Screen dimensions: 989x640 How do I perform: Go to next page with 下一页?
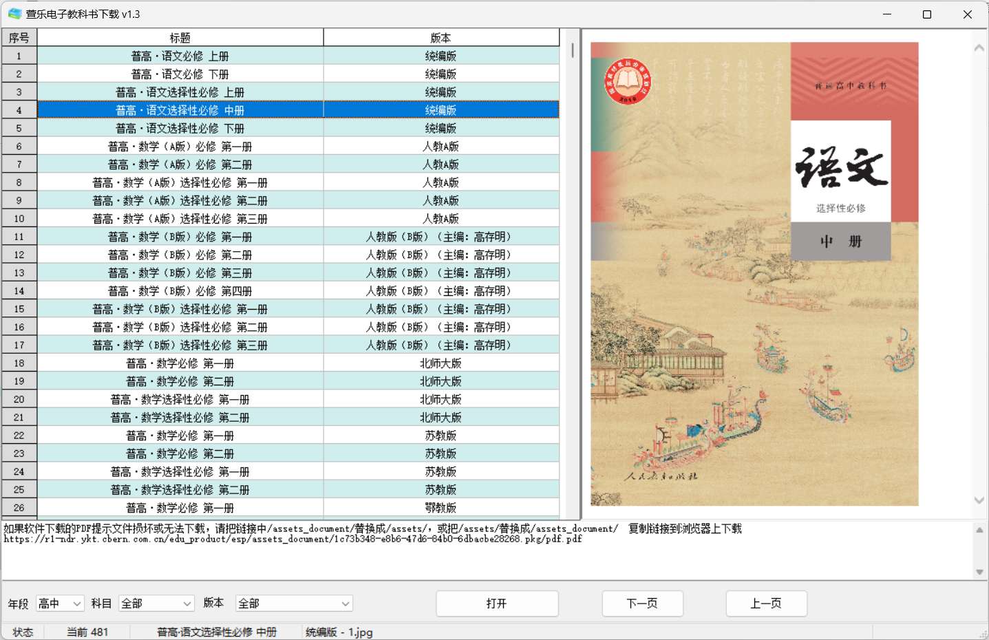tap(642, 604)
